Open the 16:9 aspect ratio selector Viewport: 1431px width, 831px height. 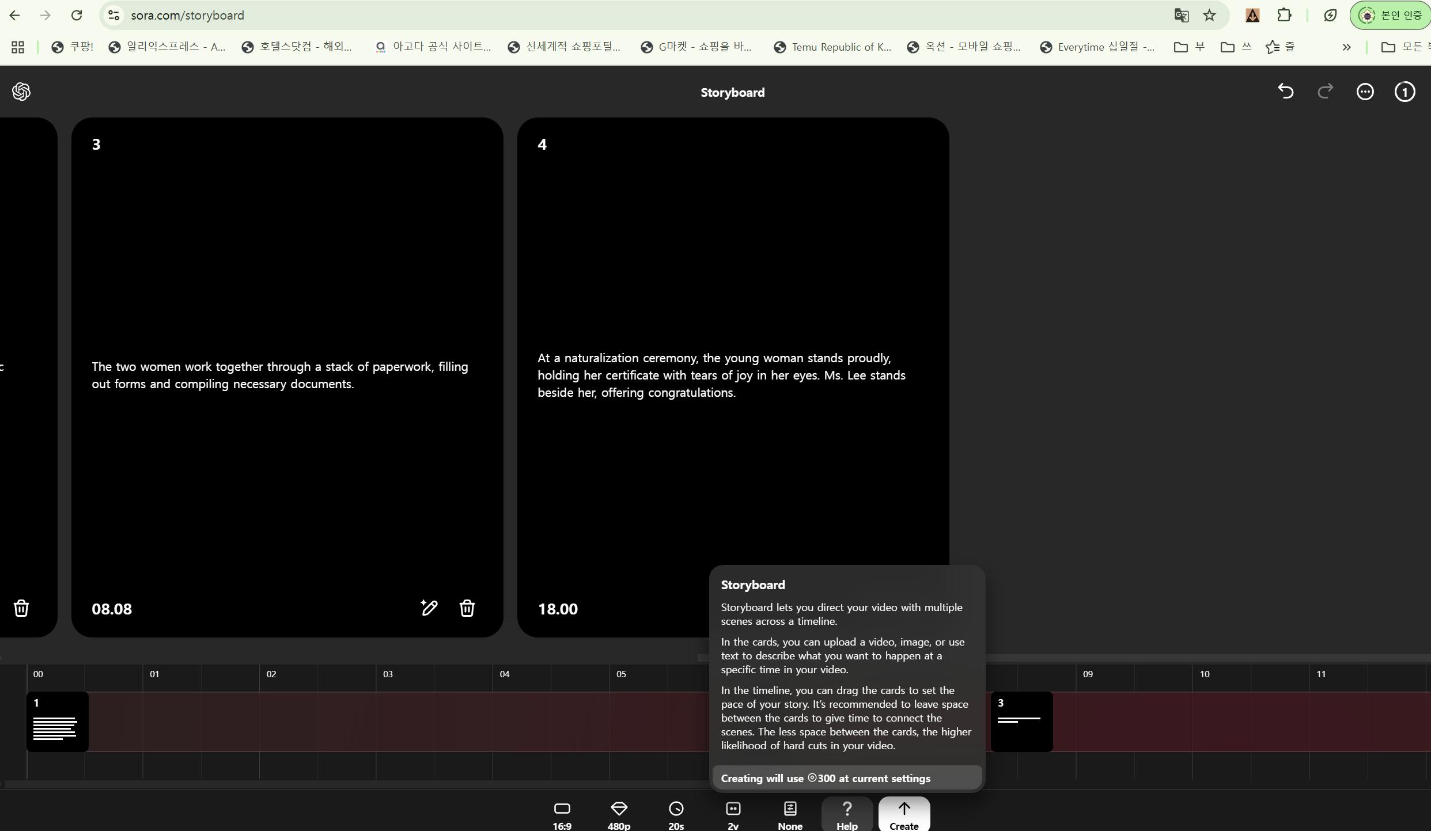pyautogui.click(x=562, y=814)
